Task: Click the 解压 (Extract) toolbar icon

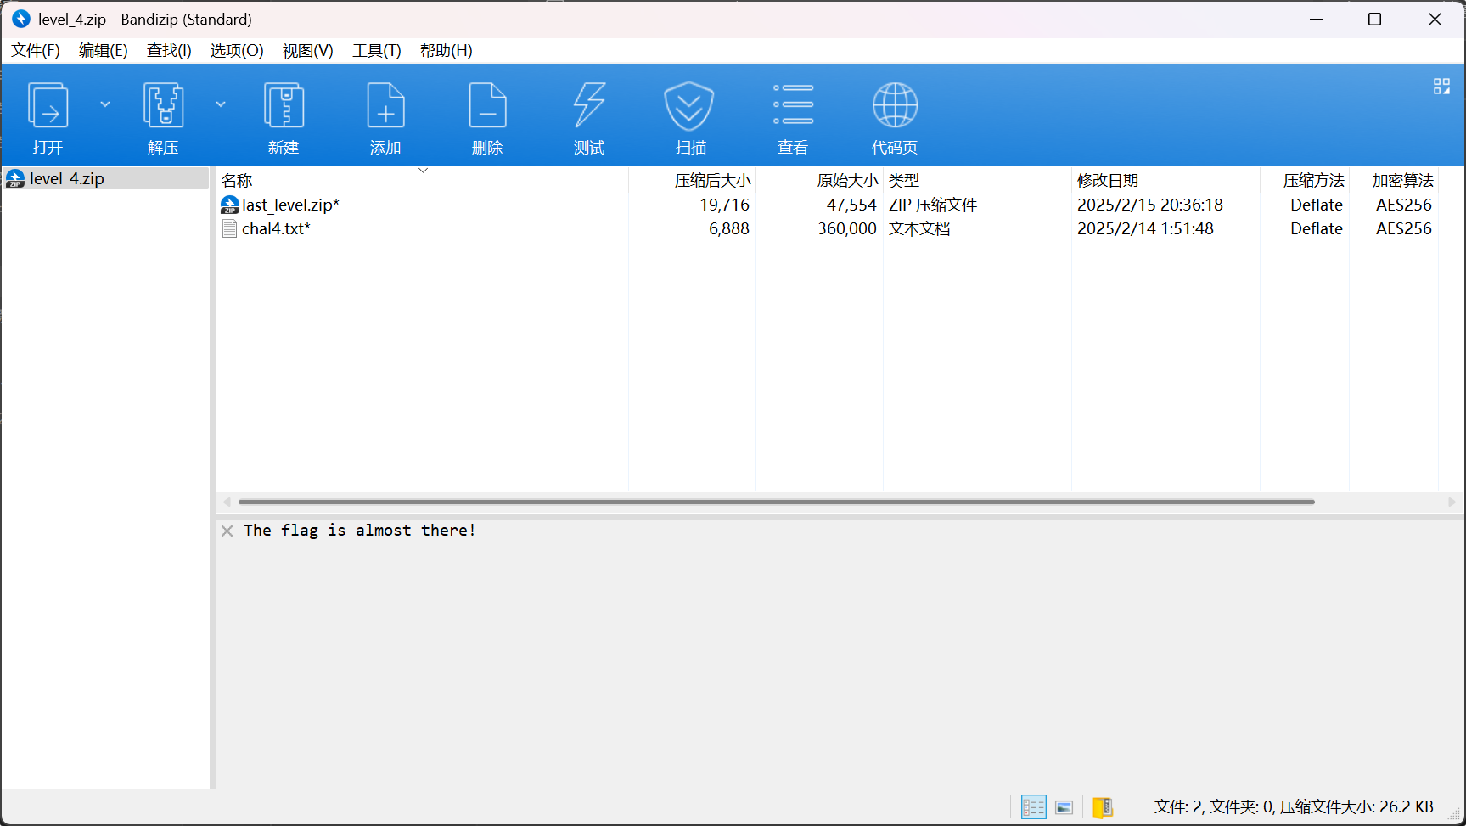Action: coord(164,105)
